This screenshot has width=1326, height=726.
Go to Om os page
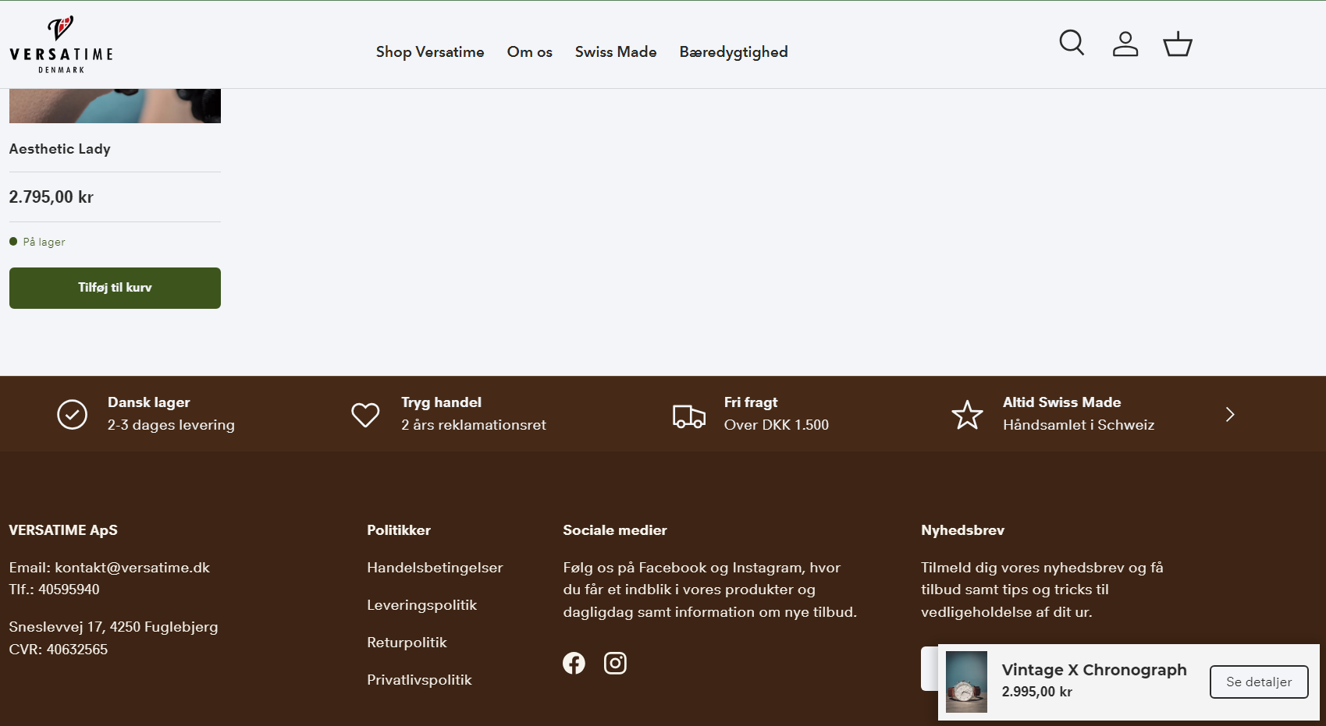[529, 52]
